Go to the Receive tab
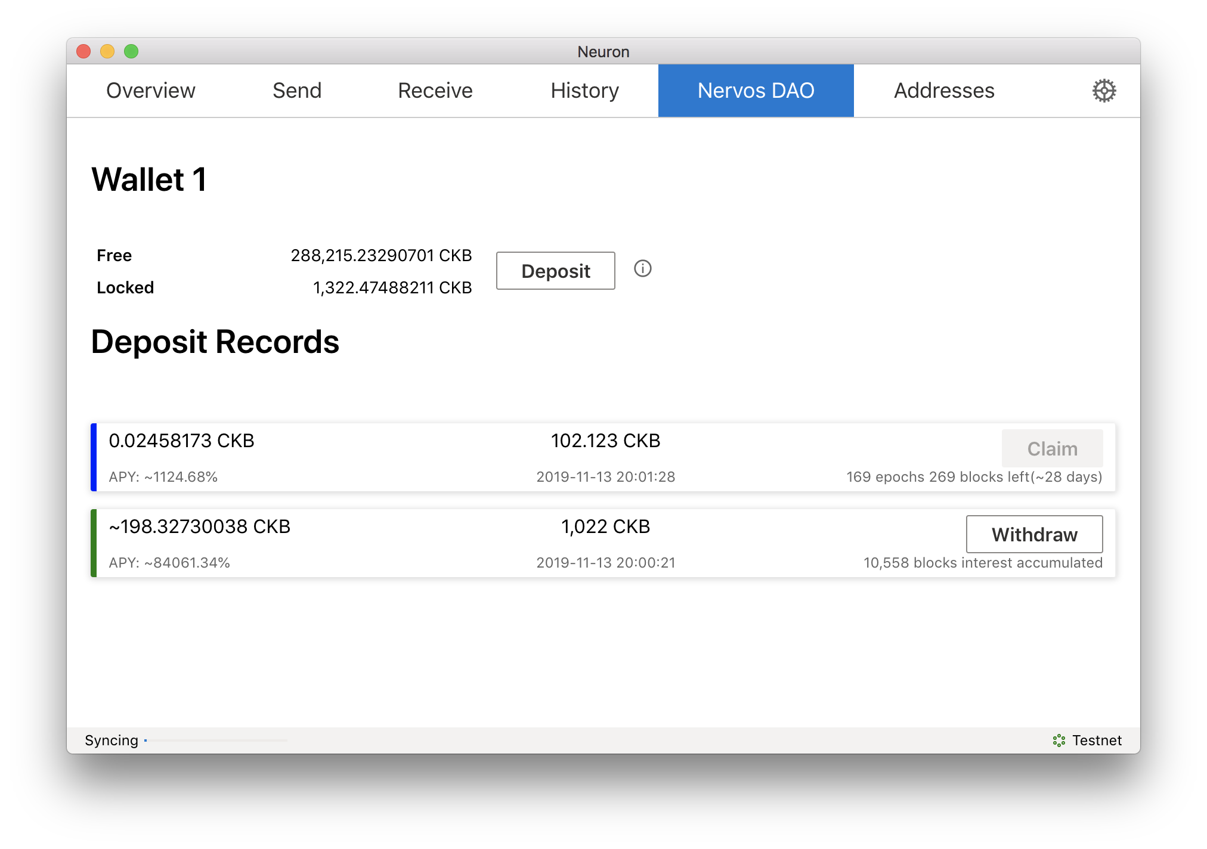 tap(435, 91)
